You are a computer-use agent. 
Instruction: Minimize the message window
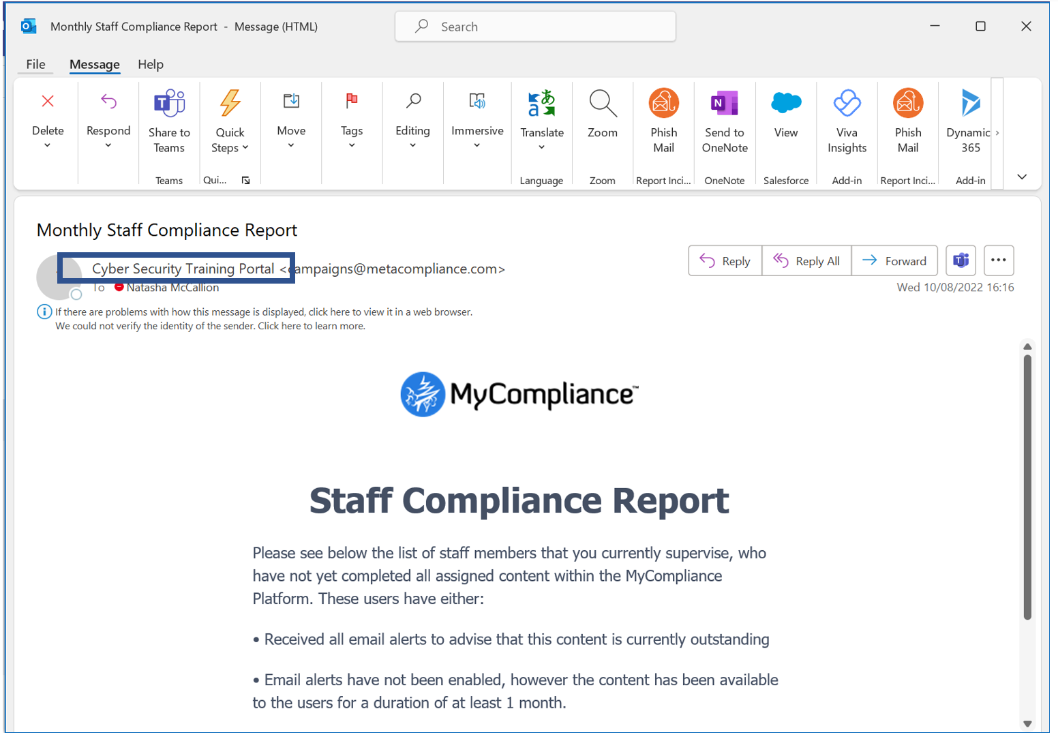(935, 27)
